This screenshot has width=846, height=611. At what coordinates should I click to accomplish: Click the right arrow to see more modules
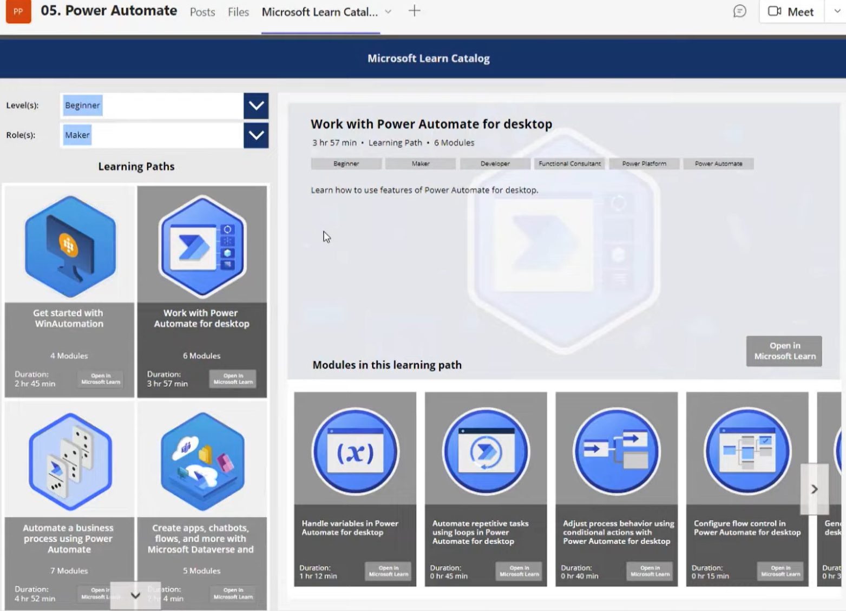click(x=814, y=489)
